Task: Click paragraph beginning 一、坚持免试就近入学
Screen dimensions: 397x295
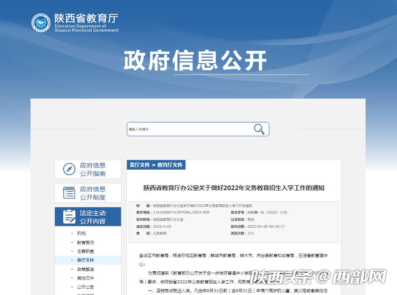Action: 237,291
